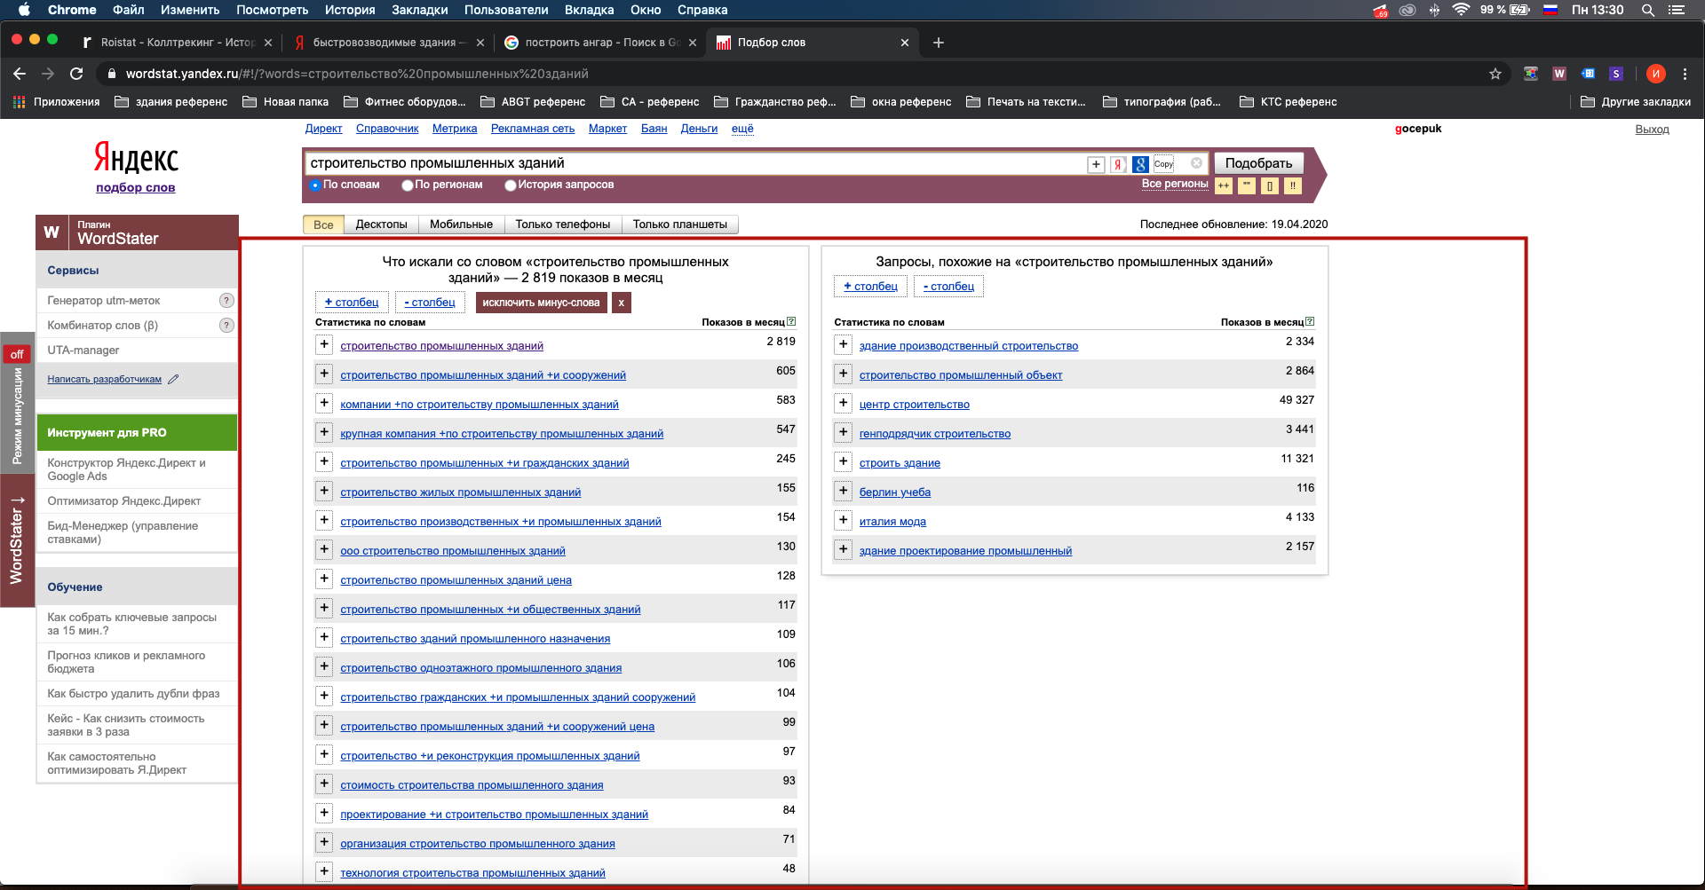Switch to Только телефоны tab
This screenshot has width=1705, height=890.
pyautogui.click(x=563, y=224)
